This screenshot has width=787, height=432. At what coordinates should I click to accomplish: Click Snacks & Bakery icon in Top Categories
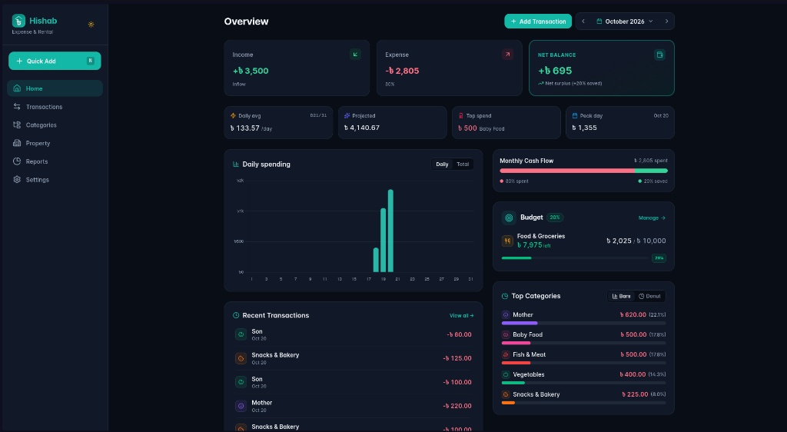click(506, 394)
